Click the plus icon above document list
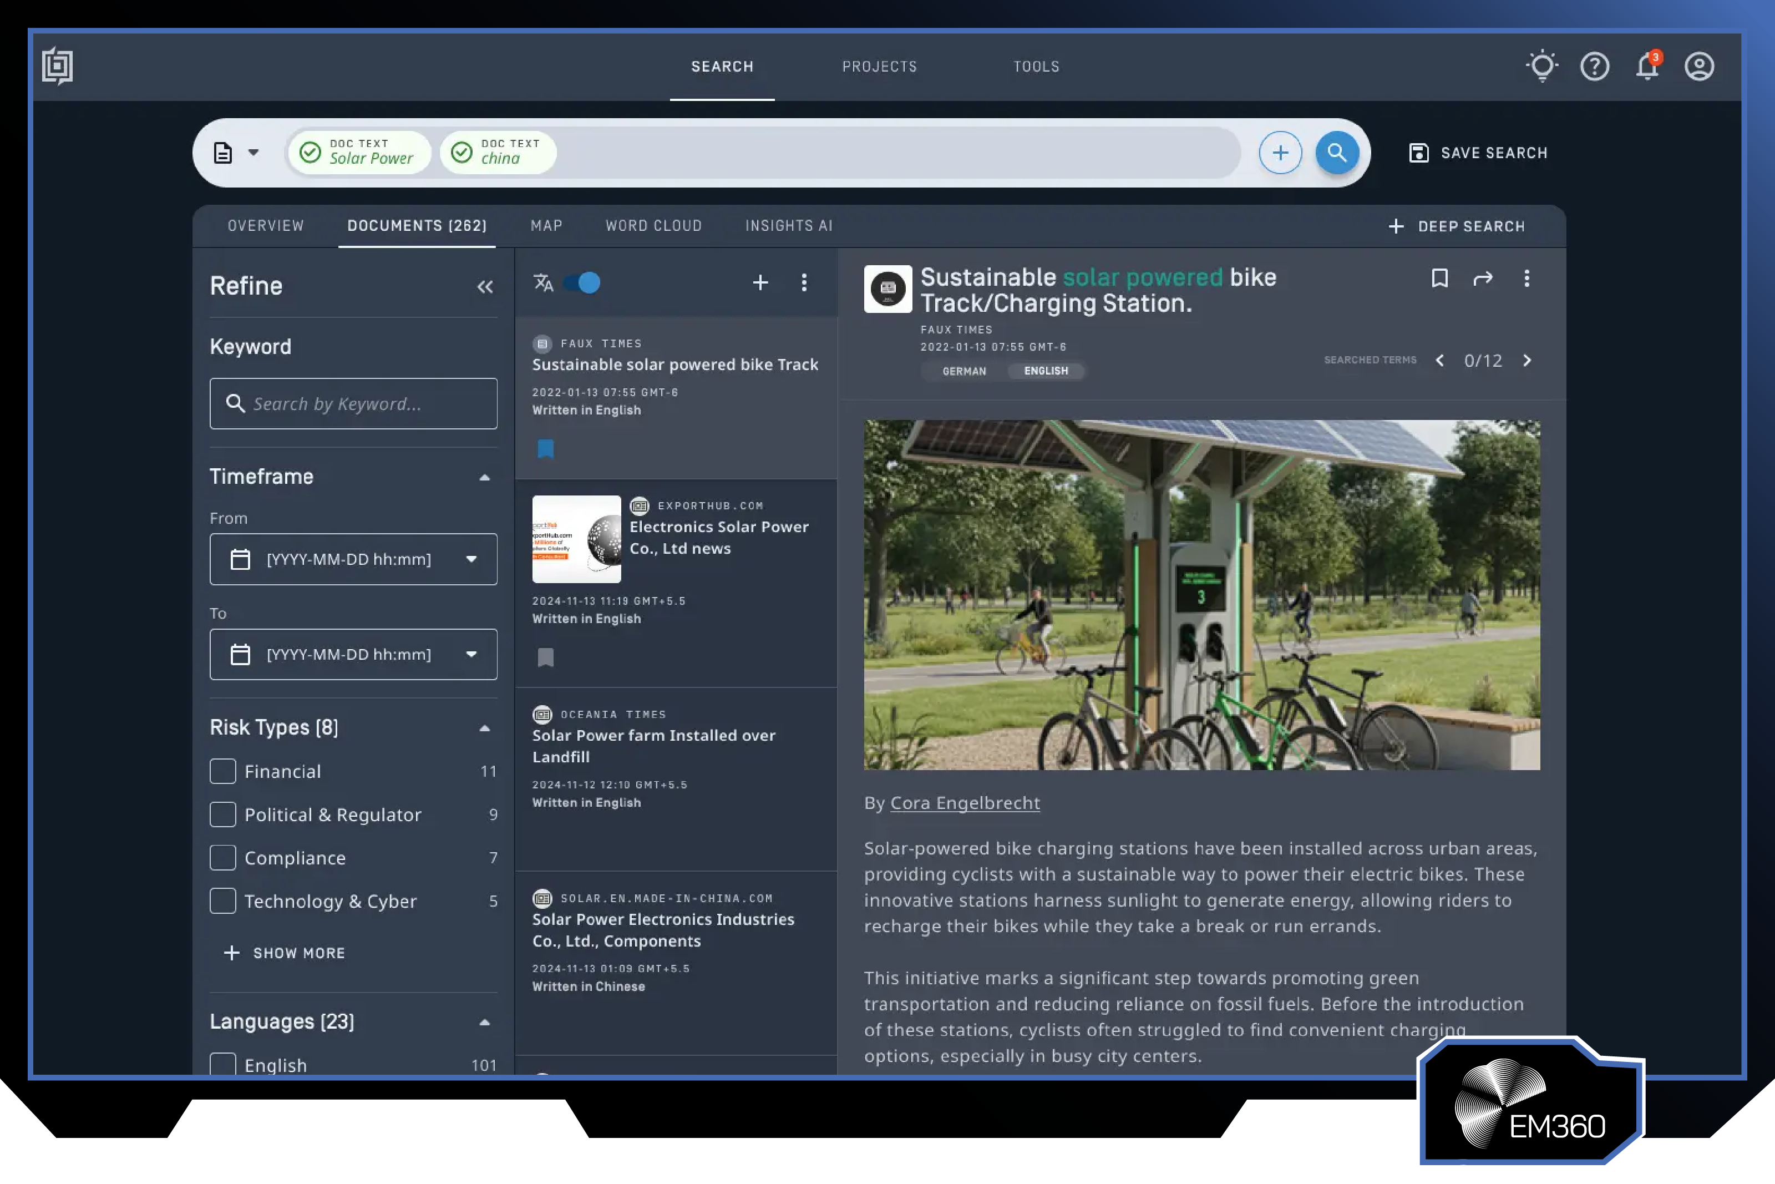This screenshot has height=1184, width=1775. [760, 282]
